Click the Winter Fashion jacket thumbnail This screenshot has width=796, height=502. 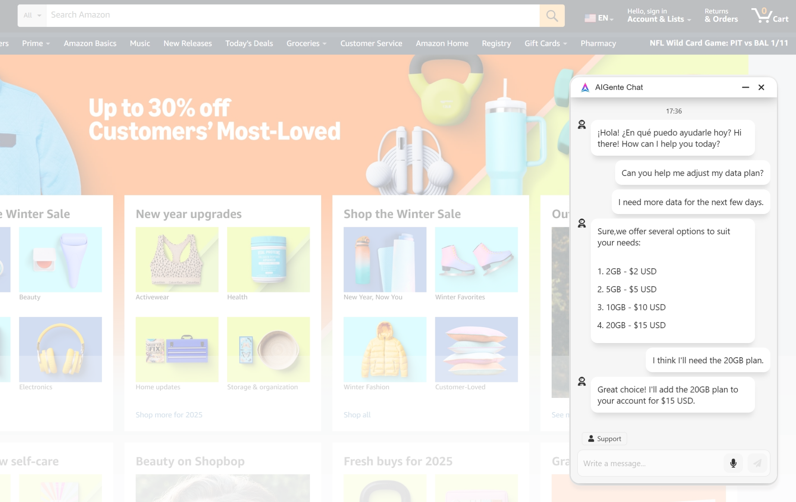pyautogui.click(x=385, y=349)
